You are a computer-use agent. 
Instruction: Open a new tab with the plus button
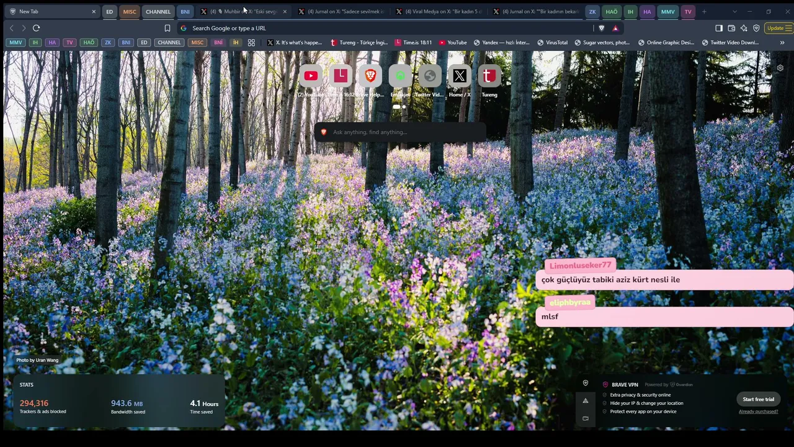click(704, 12)
